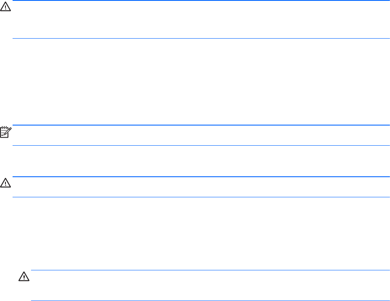Click the short rule below the indented warning
390x301 pixels.
pyautogui.click(x=210, y=301)
